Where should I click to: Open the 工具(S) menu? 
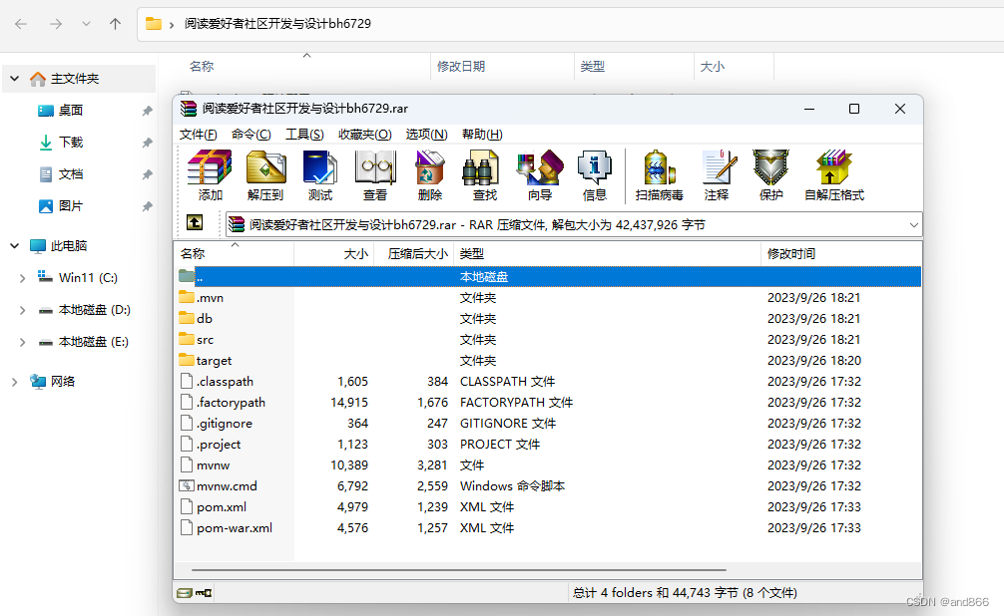tap(304, 135)
